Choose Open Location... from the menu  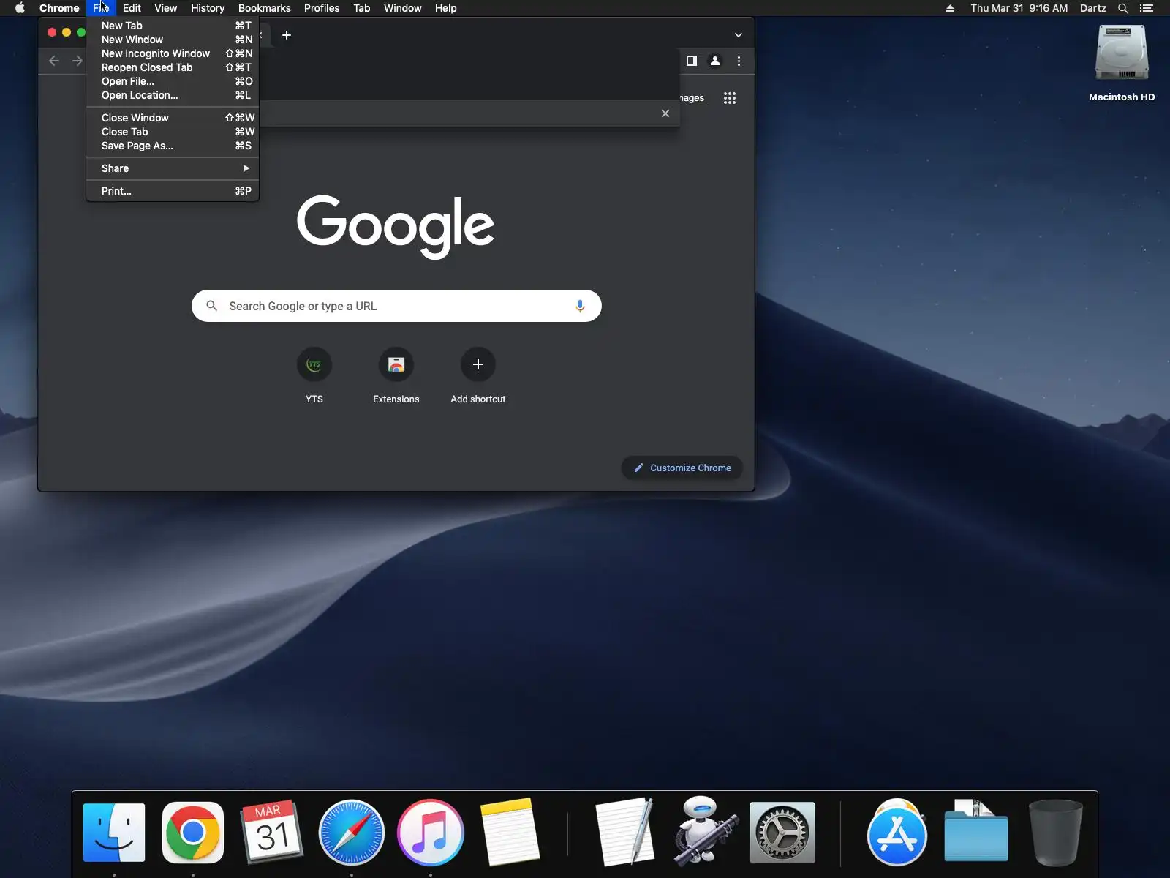tap(173, 95)
